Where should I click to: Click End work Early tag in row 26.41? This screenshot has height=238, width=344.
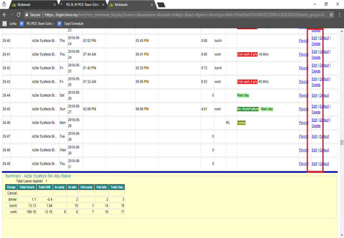(247, 54)
